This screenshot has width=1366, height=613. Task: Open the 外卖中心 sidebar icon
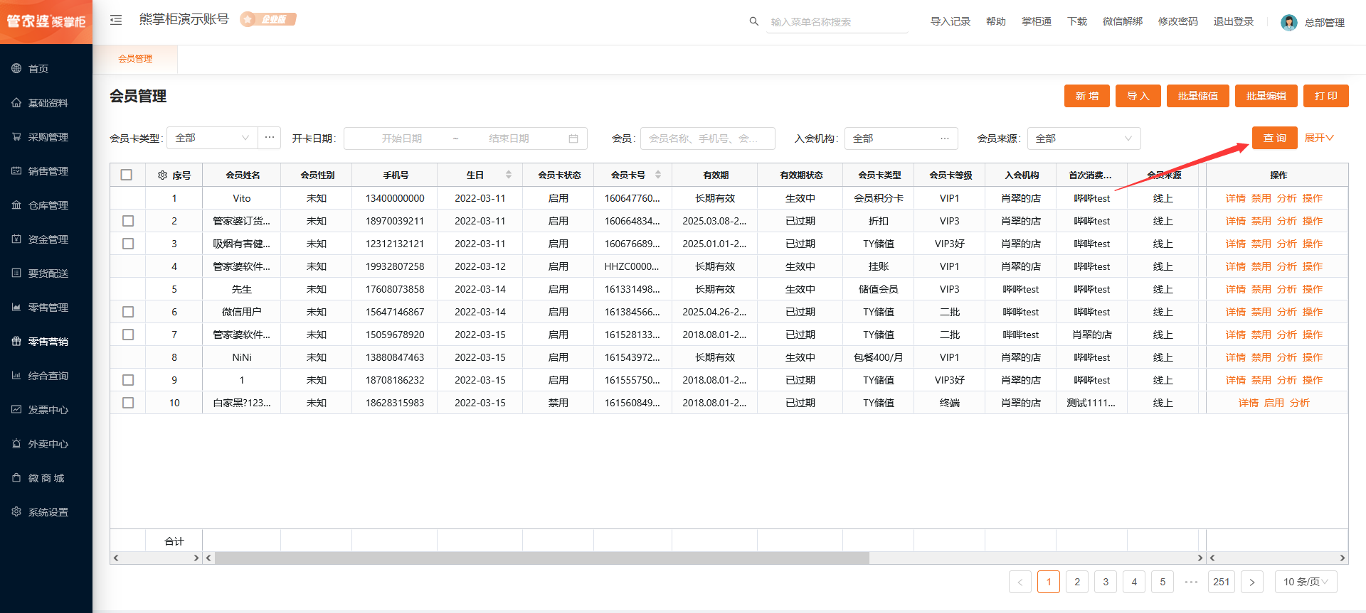point(16,443)
